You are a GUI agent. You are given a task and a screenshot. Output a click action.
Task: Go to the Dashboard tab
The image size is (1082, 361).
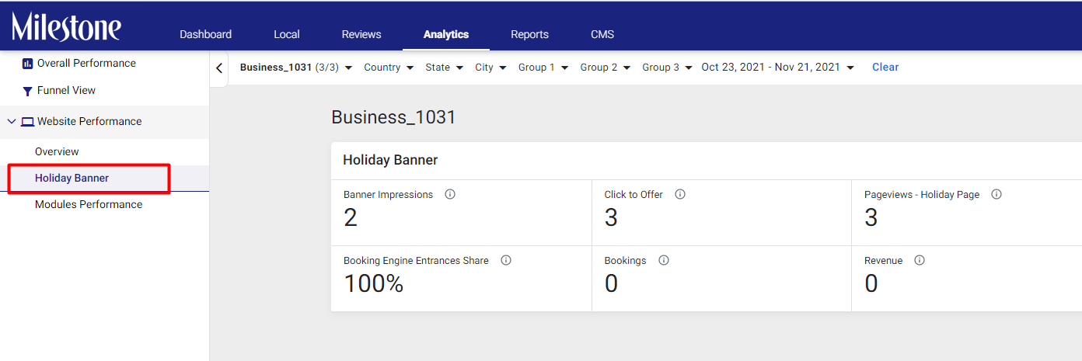[205, 34]
